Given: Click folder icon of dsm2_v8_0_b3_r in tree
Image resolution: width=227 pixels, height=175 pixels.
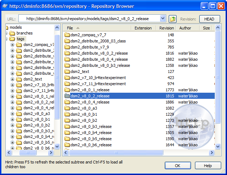Looking at the screenshot, I should tap(19, 131).
